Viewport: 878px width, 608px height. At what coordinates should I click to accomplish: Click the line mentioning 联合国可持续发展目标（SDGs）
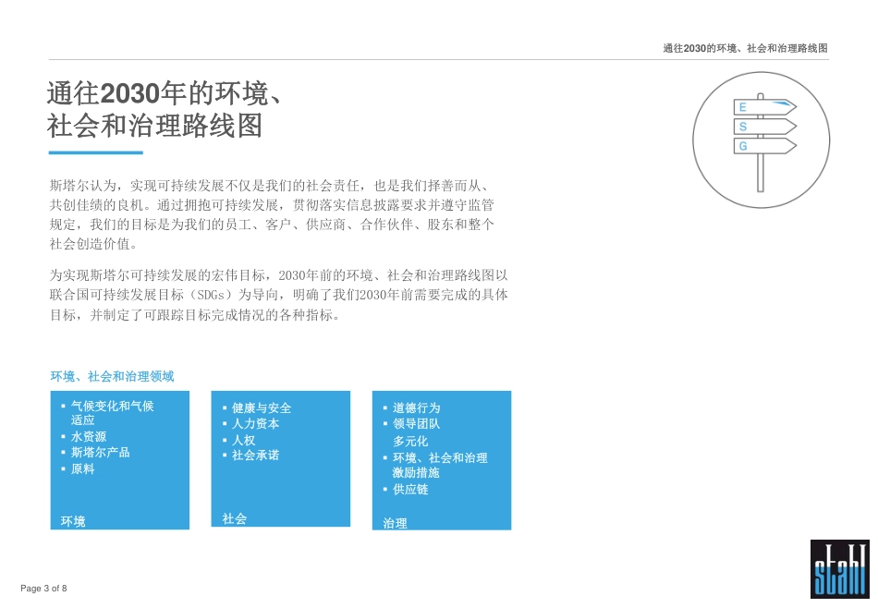(x=279, y=295)
